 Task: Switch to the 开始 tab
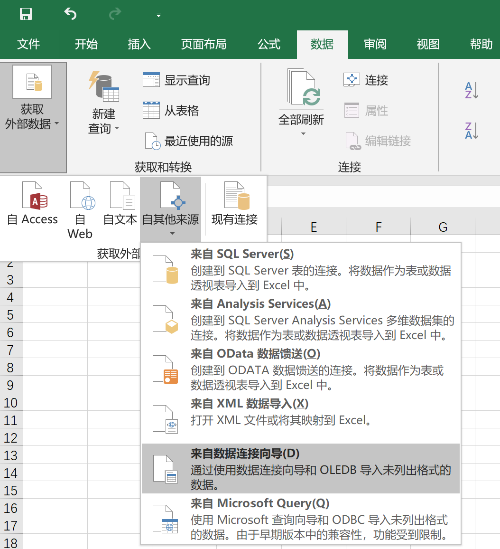coord(86,44)
